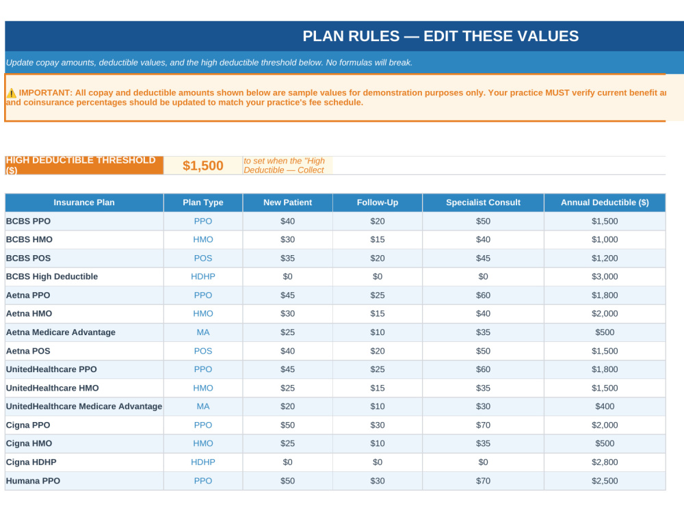Click the PLAN RULES title banner

345,36
